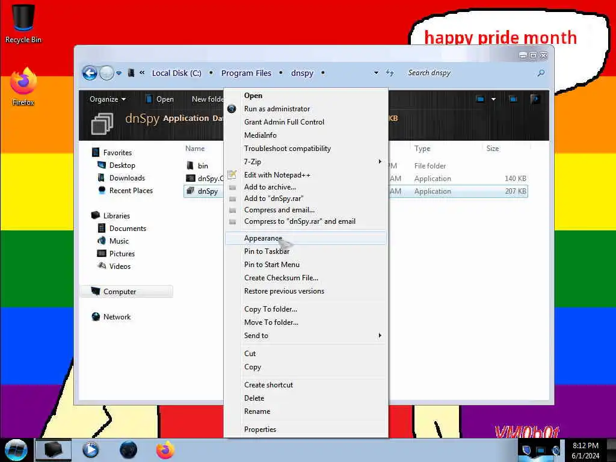This screenshot has height=462, width=616.
Task: Click the Program Files breadcrumb
Action: point(246,73)
